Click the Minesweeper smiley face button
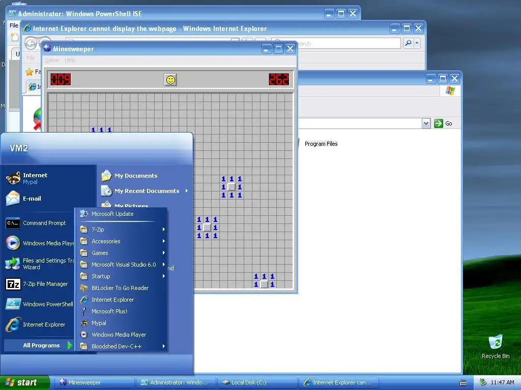 [x=170, y=80]
